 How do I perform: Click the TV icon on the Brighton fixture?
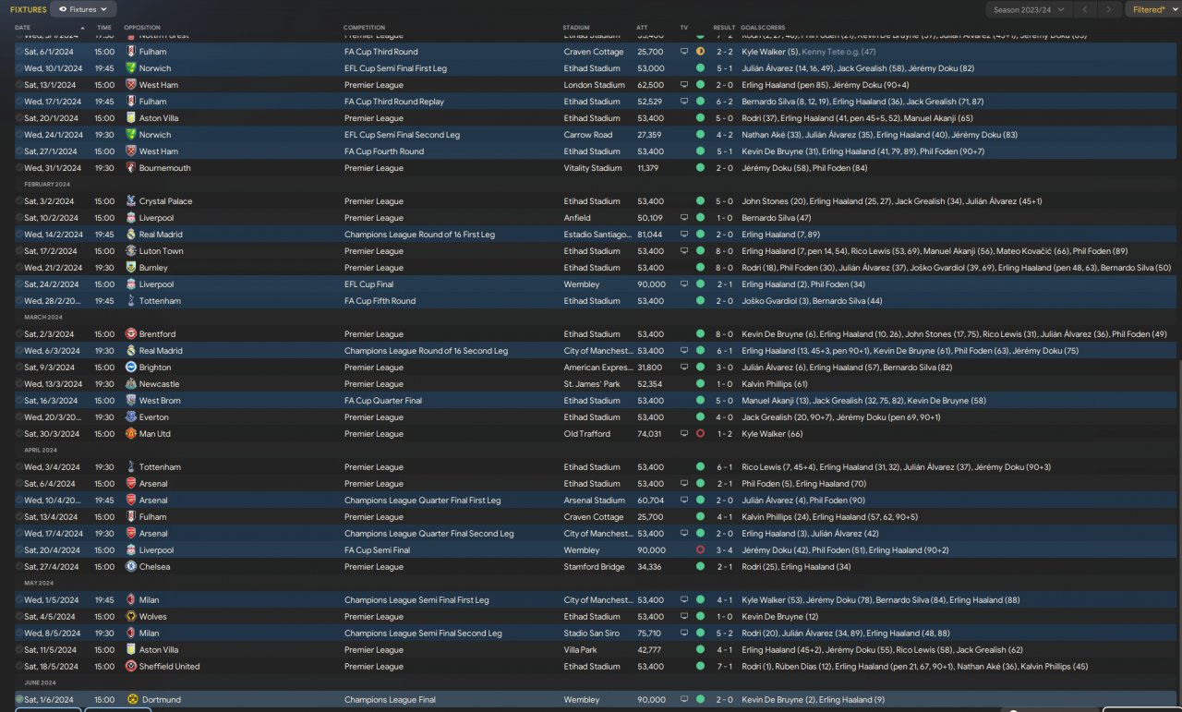(x=684, y=368)
